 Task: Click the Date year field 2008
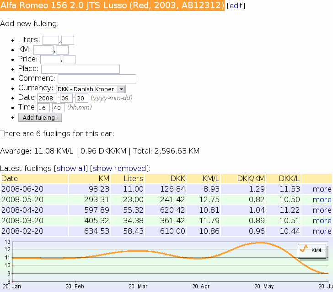tap(47, 98)
